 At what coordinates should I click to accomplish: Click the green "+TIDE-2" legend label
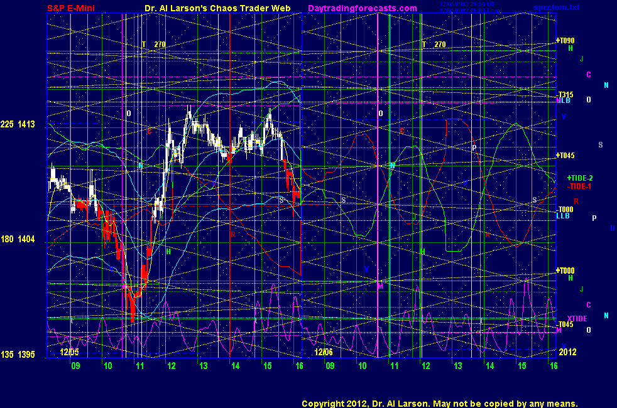[580, 178]
